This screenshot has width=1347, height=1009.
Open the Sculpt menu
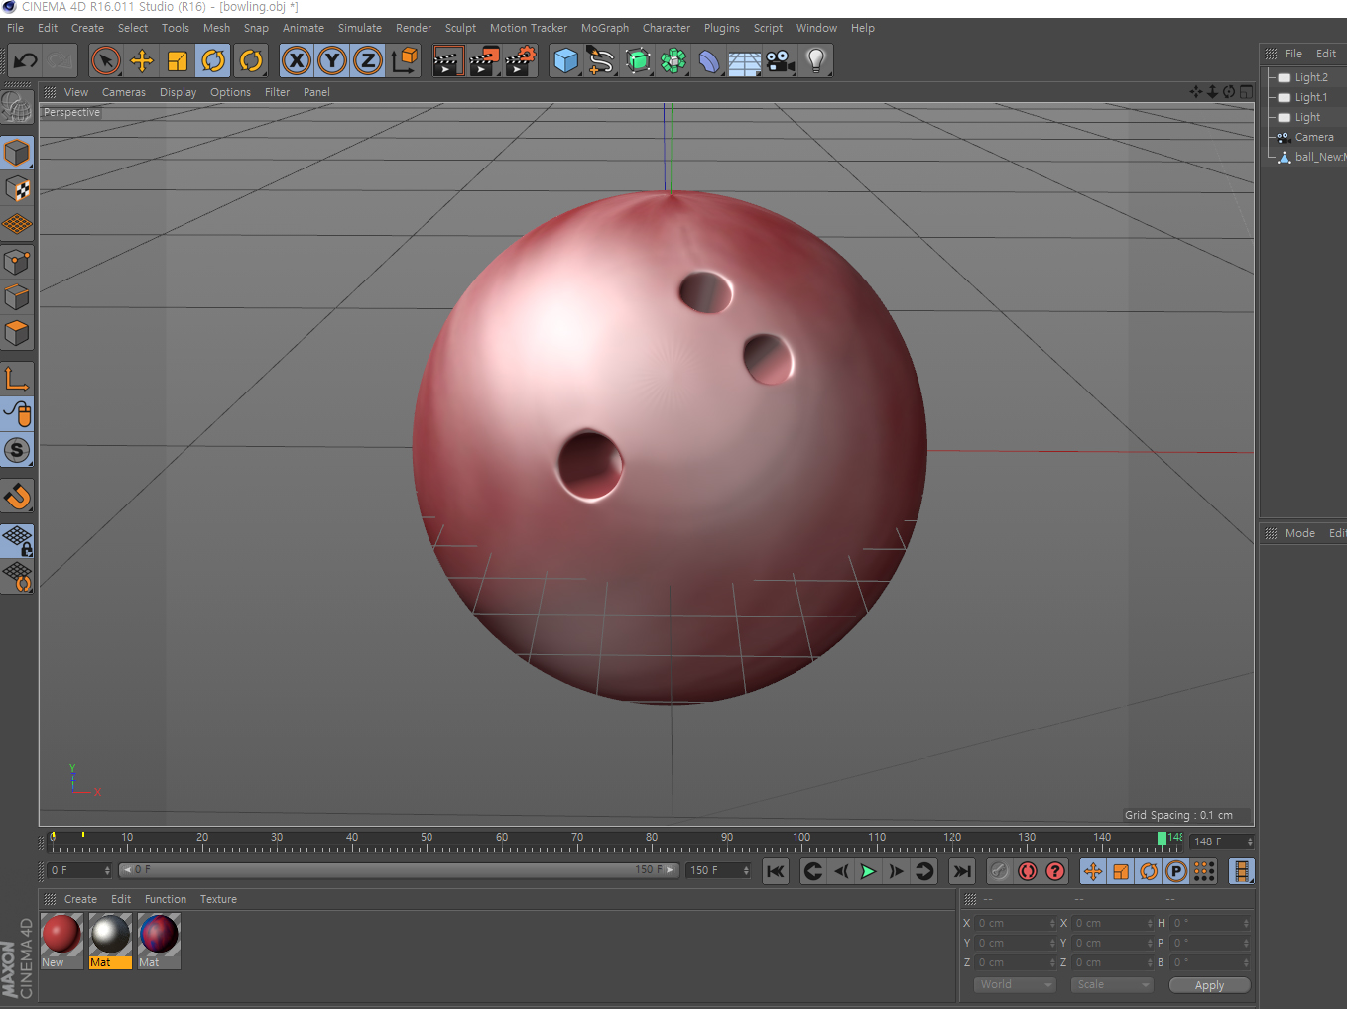tap(460, 28)
